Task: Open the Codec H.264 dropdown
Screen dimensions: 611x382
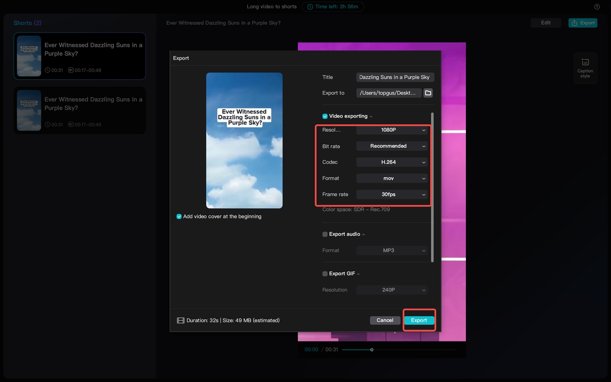Action: pyautogui.click(x=392, y=162)
